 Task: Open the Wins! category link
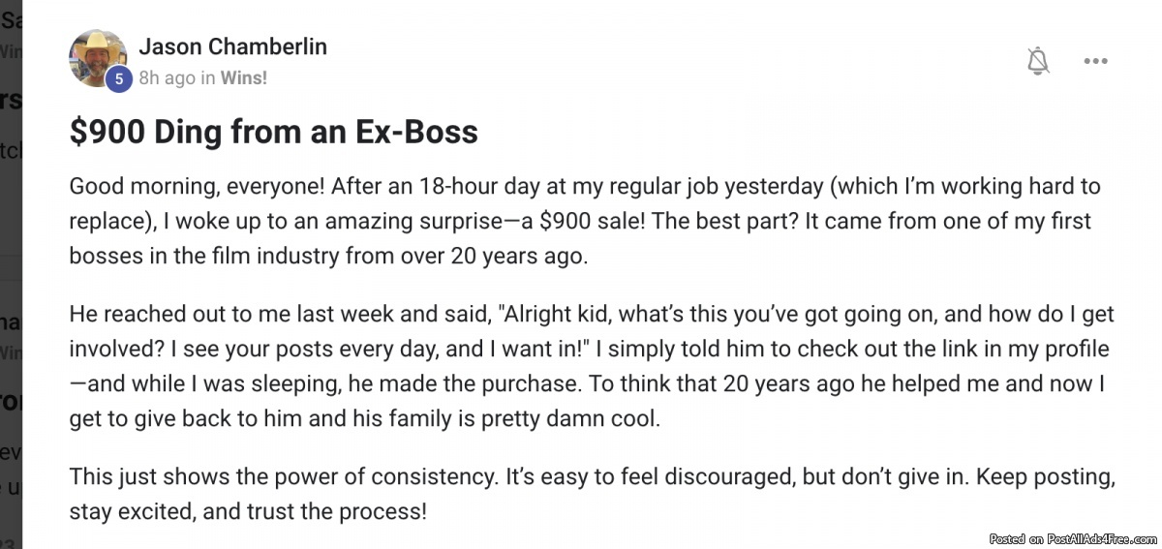pyautogui.click(x=244, y=78)
